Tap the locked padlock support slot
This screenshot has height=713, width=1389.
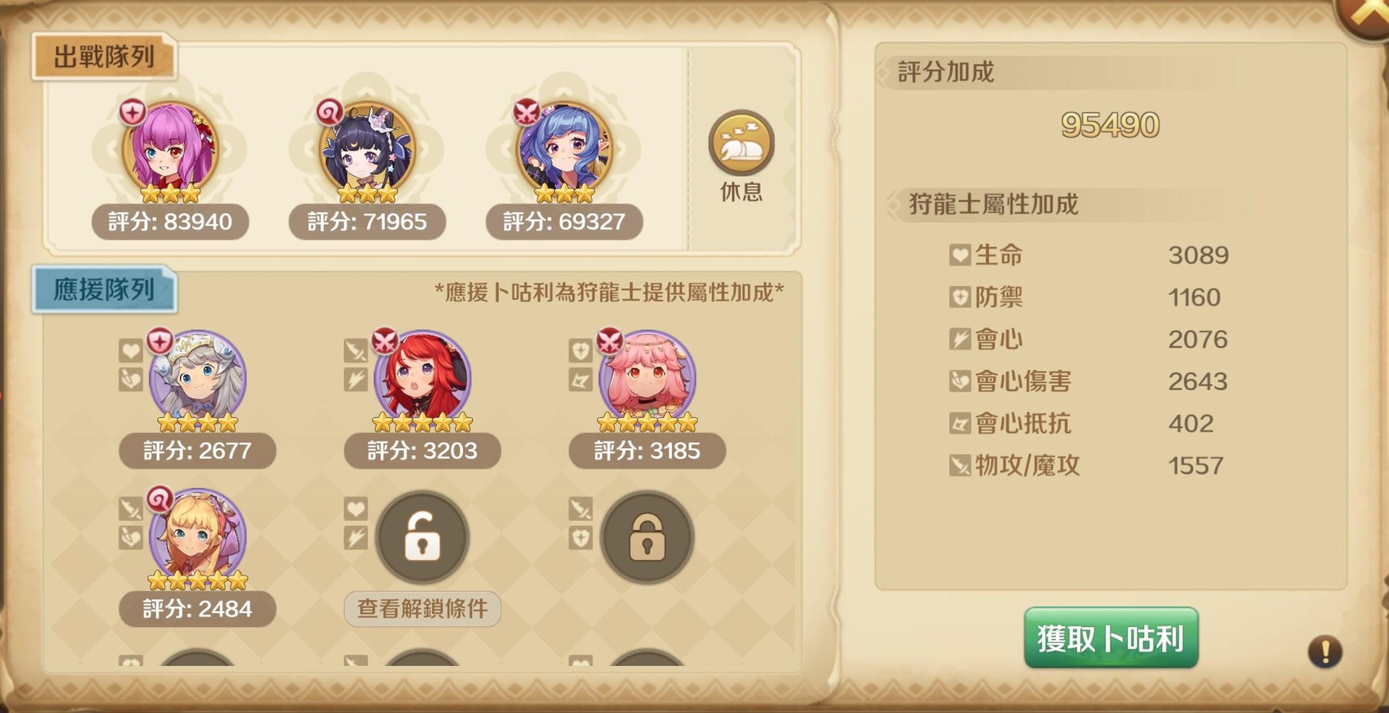click(x=647, y=537)
